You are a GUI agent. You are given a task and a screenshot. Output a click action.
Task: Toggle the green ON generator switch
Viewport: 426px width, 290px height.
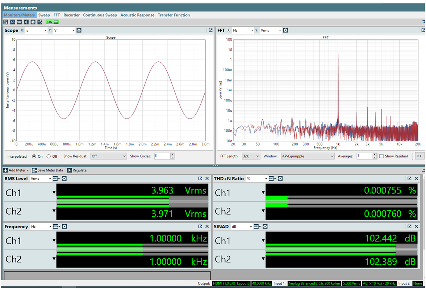(x=52, y=22)
